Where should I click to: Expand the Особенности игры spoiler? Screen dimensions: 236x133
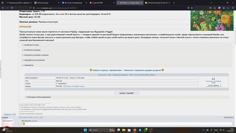point(126,45)
